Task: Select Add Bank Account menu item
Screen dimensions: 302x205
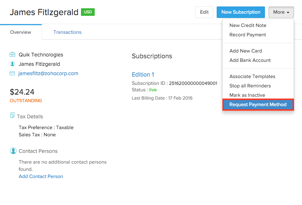Action: [x=250, y=60]
